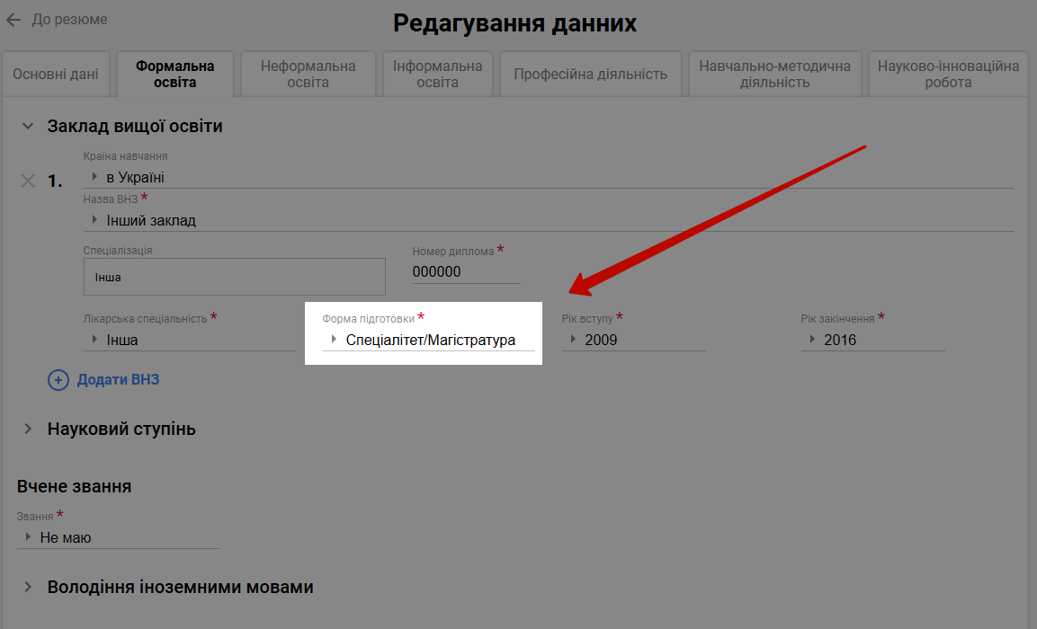Change the Рік закінчення year 2016
1037x629 pixels.
(872, 340)
